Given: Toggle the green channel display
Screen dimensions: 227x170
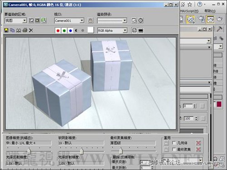Looking at the screenshot, I should pyautogui.click(x=64, y=31).
